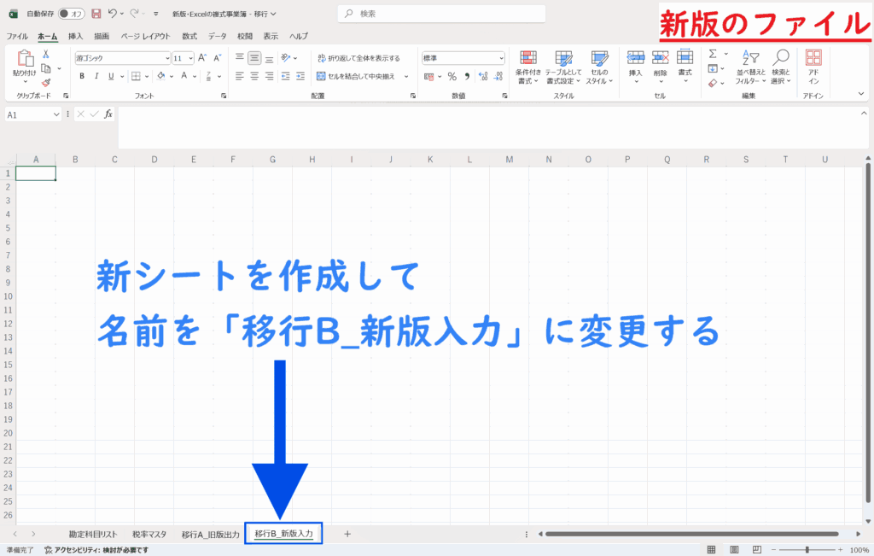Click the add-ins (アドイン) icon
The image size is (874, 556).
813,66
